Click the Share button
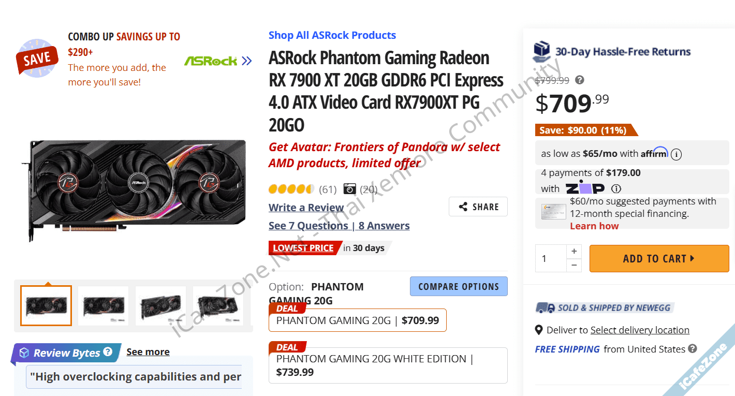 point(478,207)
